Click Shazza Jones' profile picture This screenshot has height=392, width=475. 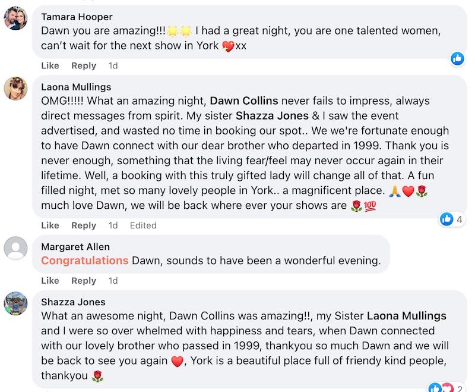pos(16,303)
